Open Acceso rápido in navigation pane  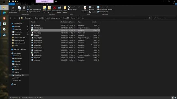tap(18, 24)
